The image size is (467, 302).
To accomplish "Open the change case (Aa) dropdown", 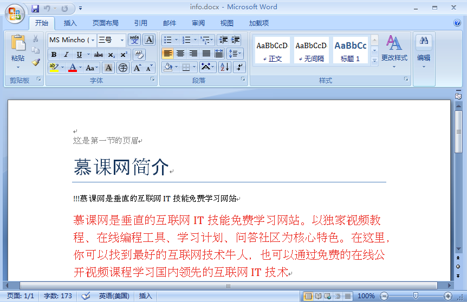I will coord(92,68).
